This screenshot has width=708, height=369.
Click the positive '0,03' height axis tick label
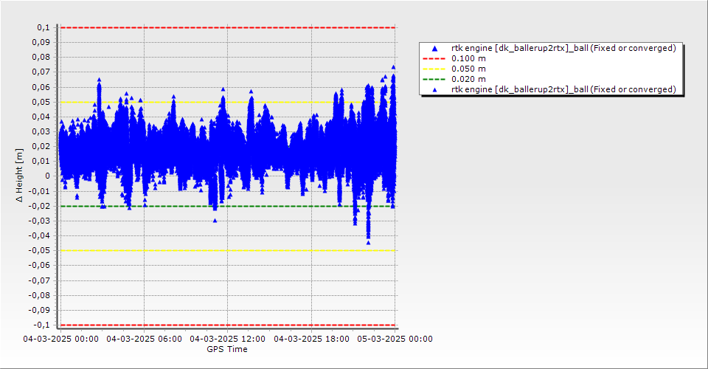pyautogui.click(x=41, y=132)
